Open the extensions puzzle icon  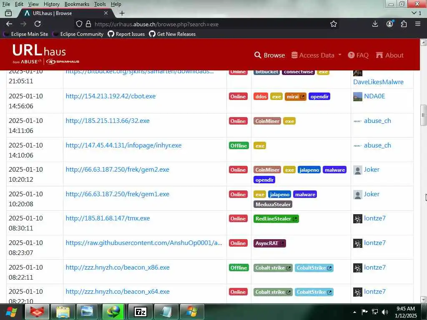click(404, 24)
